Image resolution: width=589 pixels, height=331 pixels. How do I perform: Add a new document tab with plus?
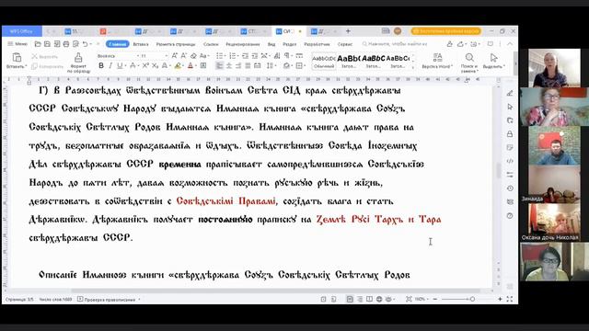pyautogui.click(x=348, y=31)
